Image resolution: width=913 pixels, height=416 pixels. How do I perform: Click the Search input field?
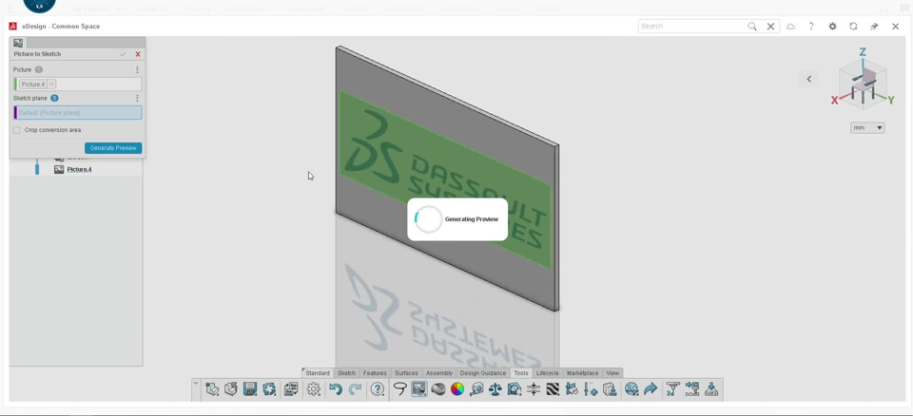[x=692, y=27]
